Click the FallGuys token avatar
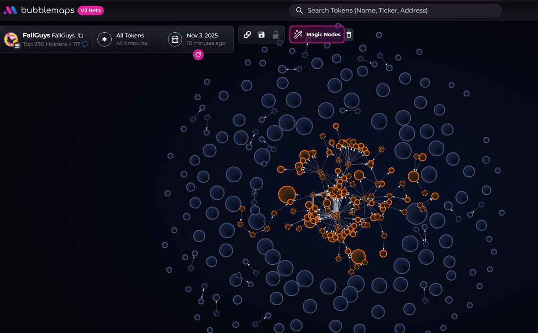The width and height of the screenshot is (538, 333). (x=11, y=39)
